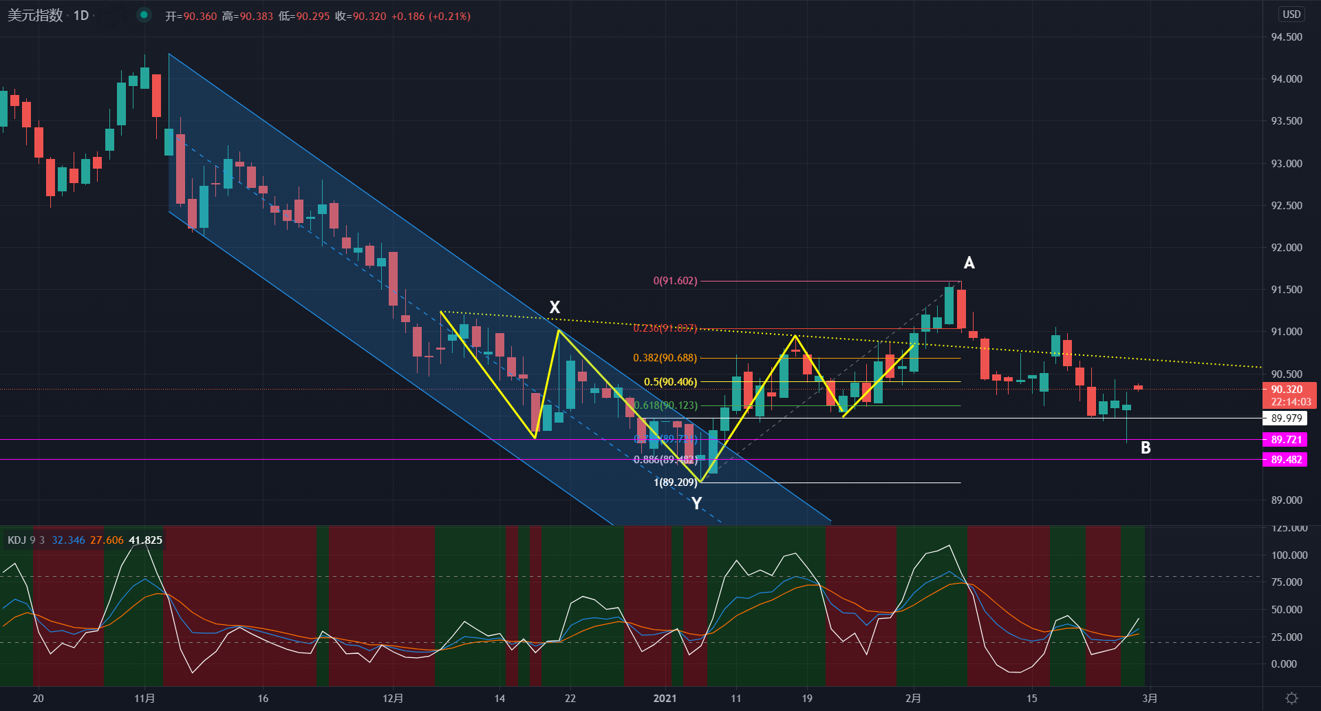
Task: Select the KDJ 9 3 indicator legend
Action: pyautogui.click(x=26, y=540)
